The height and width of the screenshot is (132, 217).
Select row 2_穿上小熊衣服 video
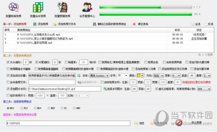[108, 39]
